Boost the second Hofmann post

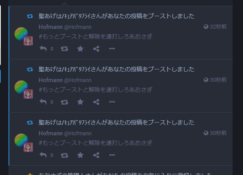click(x=65, y=102)
